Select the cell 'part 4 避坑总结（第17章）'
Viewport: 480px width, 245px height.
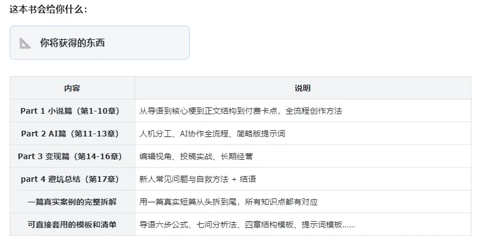coord(72,179)
